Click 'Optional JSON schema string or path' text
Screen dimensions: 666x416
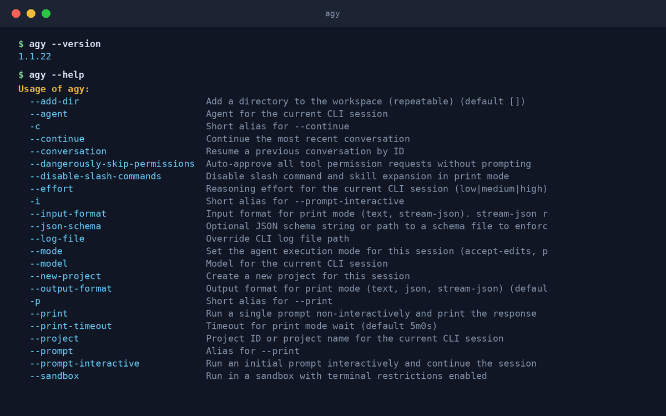377,226
